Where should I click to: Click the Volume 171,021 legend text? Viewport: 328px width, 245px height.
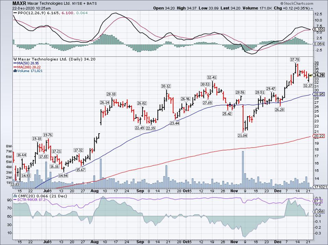30,71
